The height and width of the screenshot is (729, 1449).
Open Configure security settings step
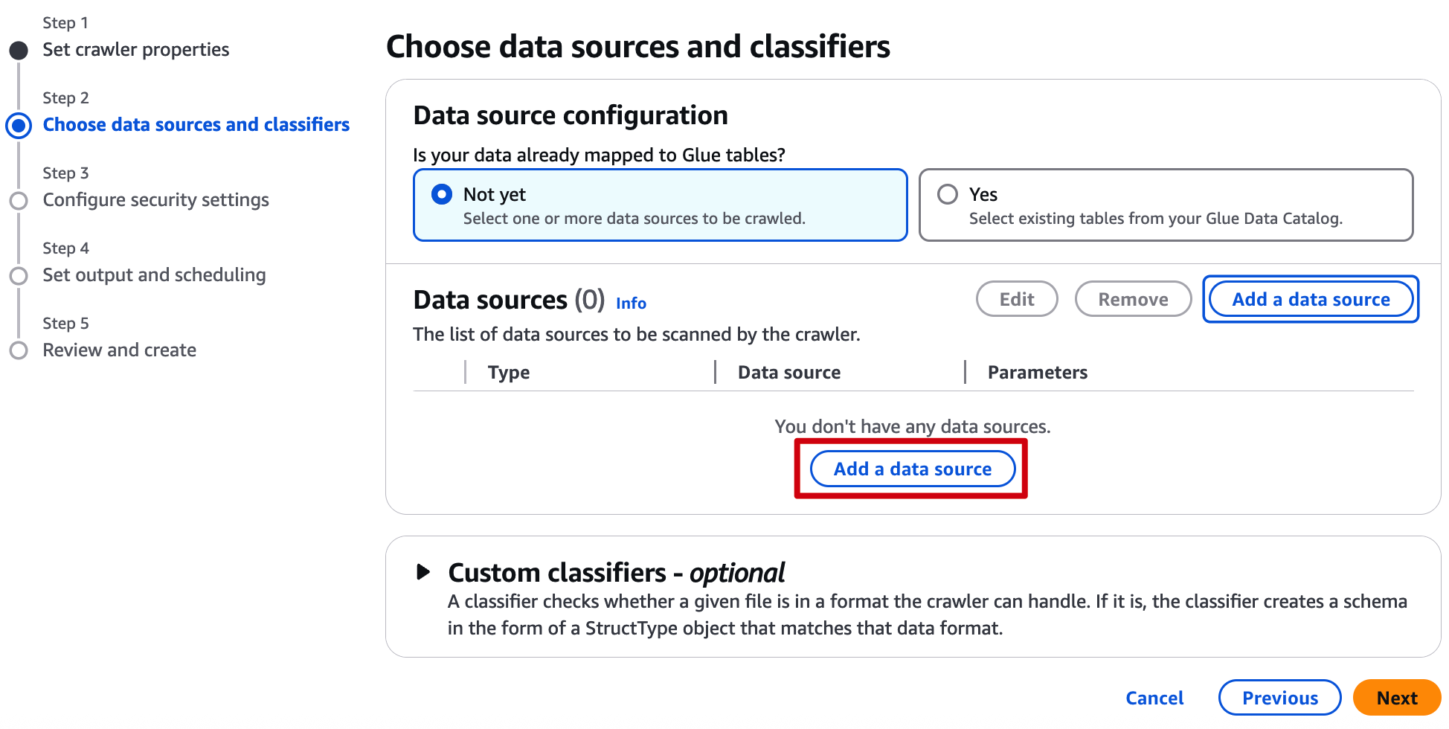[155, 200]
